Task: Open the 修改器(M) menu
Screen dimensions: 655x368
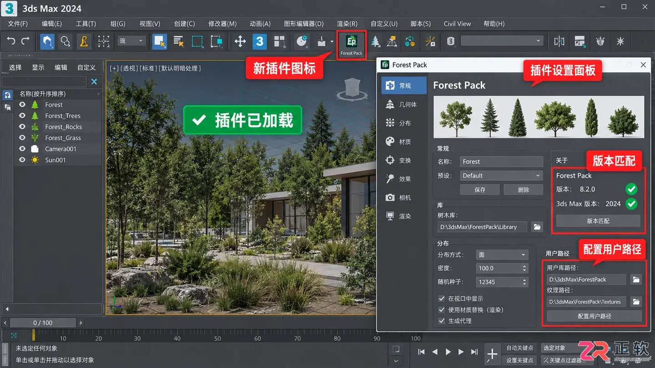Action: click(222, 24)
